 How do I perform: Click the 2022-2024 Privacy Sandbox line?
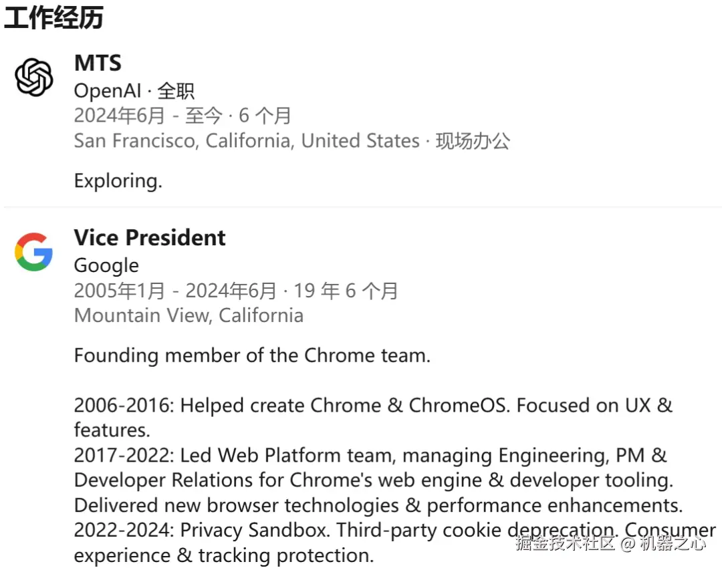coord(287,531)
